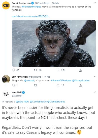This screenshot has height=138, width=98.
Task: Open Wes Ball's profile avatar logo
Action: click(x=6, y=94)
